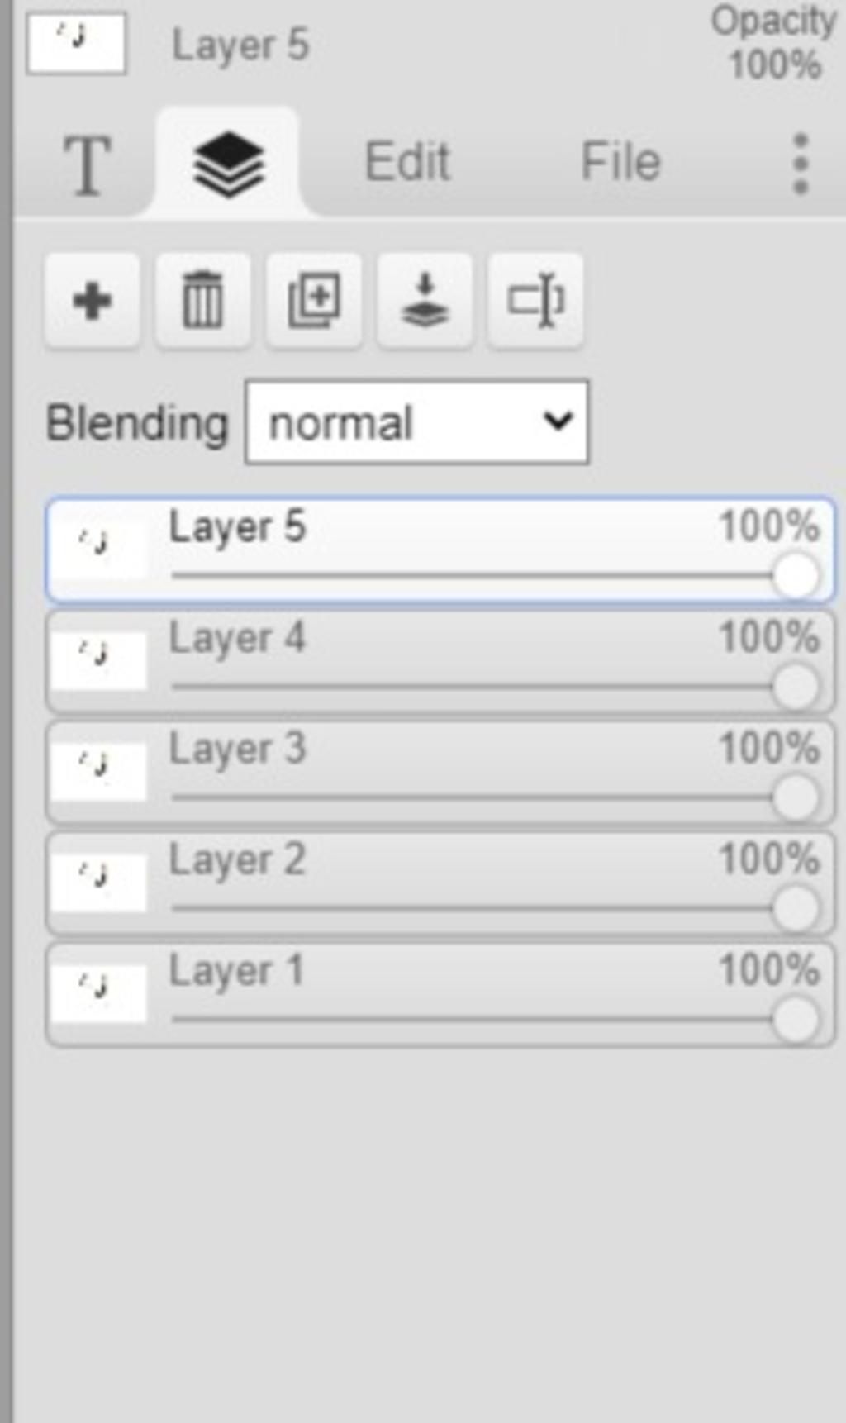Screen dimensions: 846x1423
Task: Add a new layer with plus icon
Action: (x=92, y=300)
